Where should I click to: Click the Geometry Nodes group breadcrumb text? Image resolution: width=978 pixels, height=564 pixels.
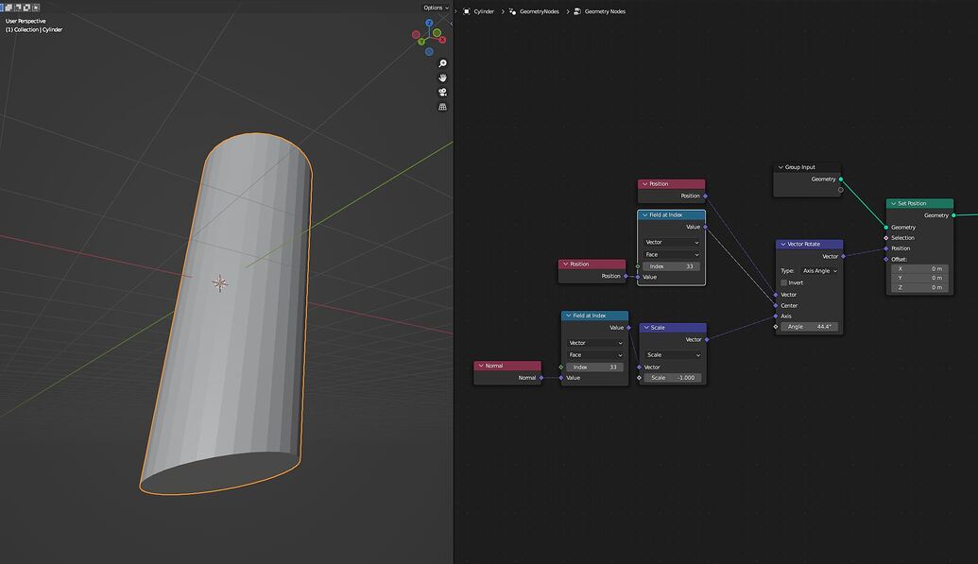tap(605, 11)
